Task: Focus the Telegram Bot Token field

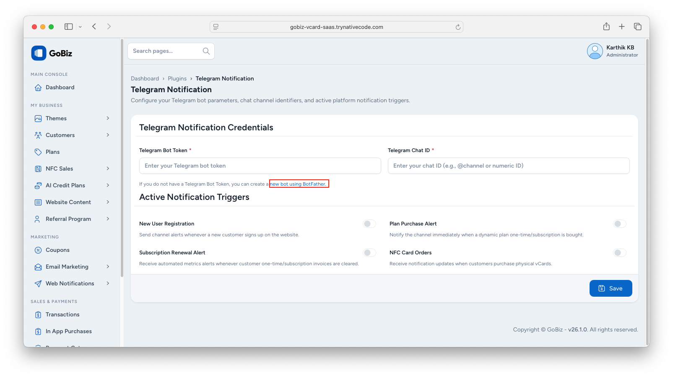Action: click(x=260, y=166)
